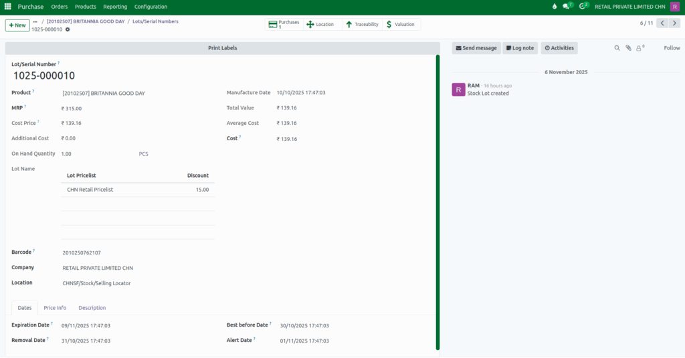Click the On Hand Quantity value 1.00
This screenshot has width=685, height=358.
66,154
